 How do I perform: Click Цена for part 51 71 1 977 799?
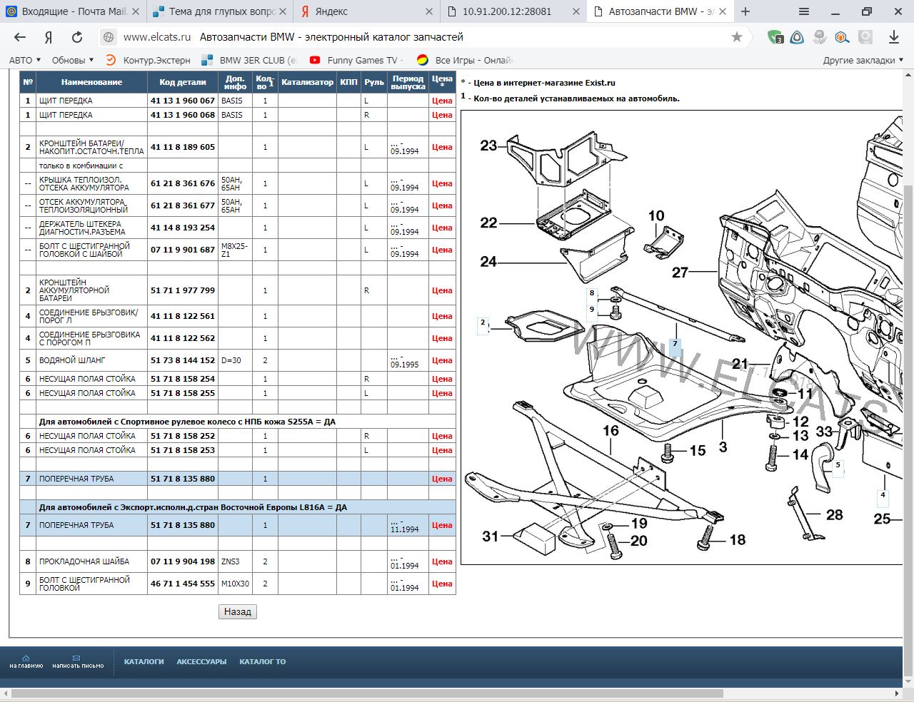coord(442,290)
